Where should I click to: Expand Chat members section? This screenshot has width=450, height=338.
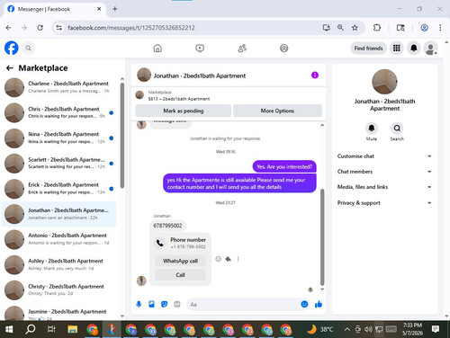pos(384,172)
